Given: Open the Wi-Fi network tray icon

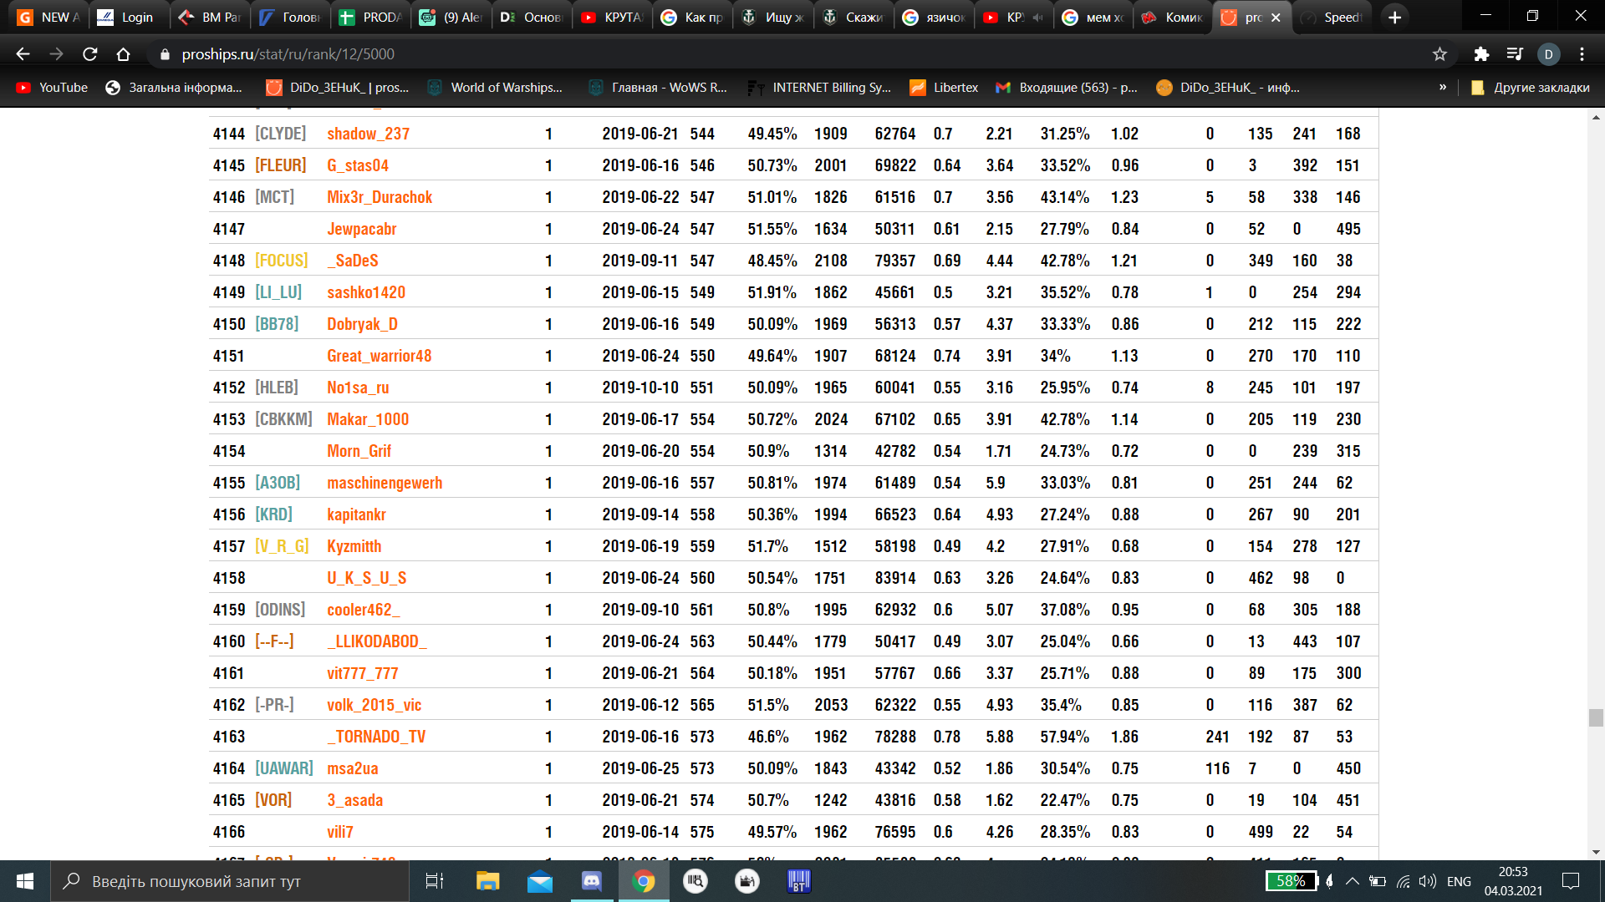Looking at the screenshot, I should (x=1403, y=881).
